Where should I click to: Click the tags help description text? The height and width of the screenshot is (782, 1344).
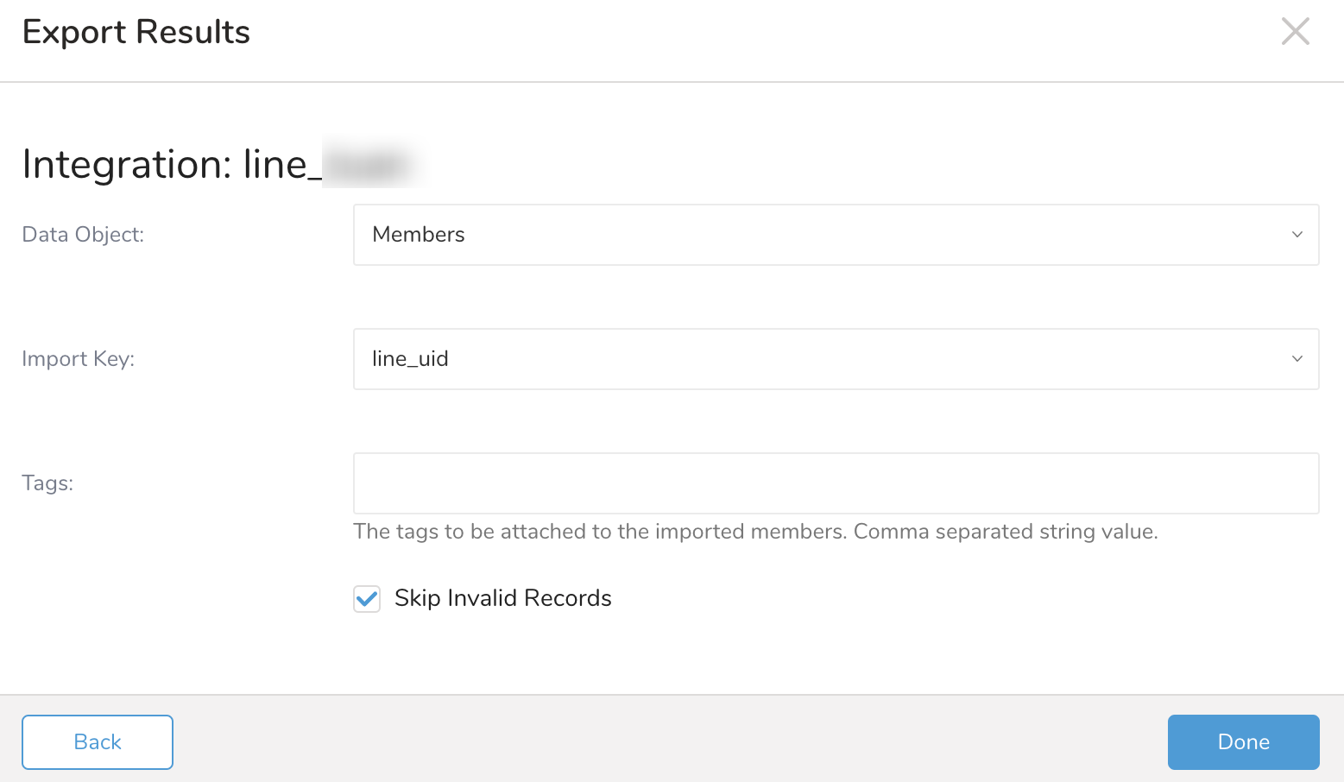pos(755,532)
